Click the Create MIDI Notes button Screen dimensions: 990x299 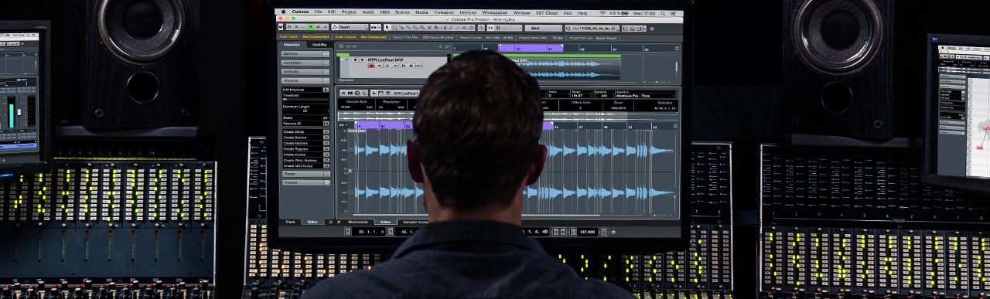tap(305, 165)
